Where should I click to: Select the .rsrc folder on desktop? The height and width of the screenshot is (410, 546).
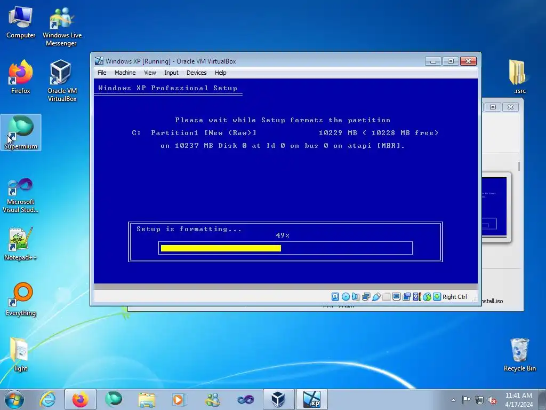pyautogui.click(x=519, y=77)
